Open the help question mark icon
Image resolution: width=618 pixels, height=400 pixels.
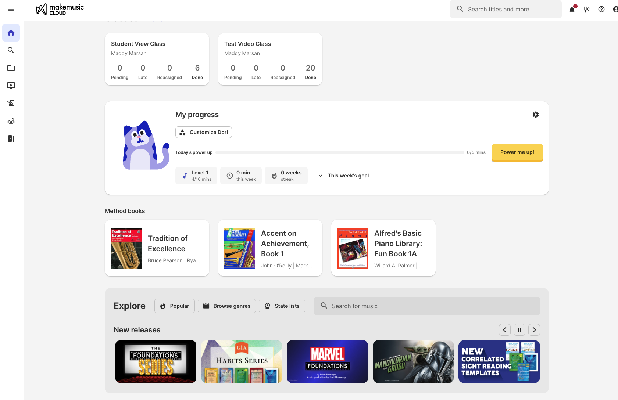tap(601, 9)
